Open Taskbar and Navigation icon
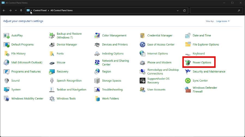Viewport: 245px width, 137px height. (x=52, y=90)
